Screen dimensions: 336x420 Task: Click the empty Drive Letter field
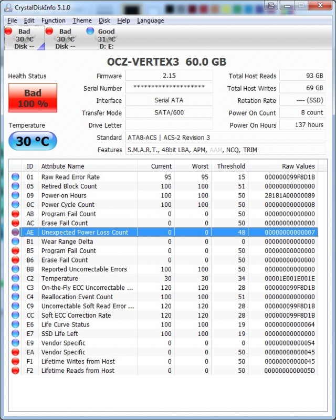tap(169, 125)
